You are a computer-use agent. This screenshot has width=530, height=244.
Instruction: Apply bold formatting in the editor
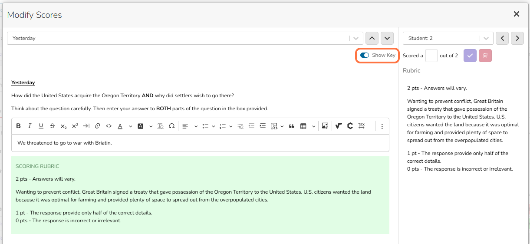click(x=18, y=126)
